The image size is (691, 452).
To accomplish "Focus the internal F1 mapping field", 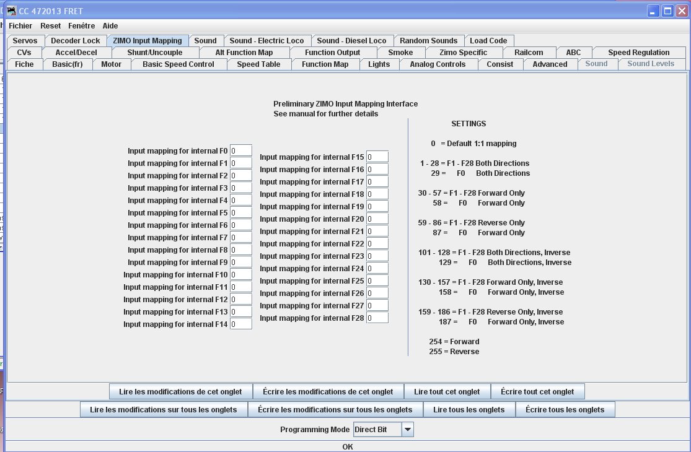I will [241, 163].
